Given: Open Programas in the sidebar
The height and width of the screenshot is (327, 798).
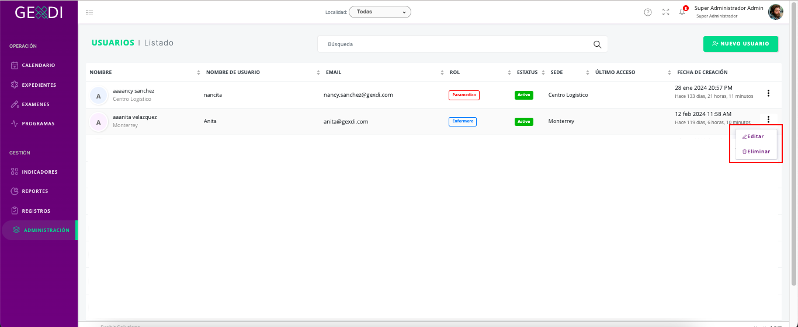Looking at the screenshot, I should [x=39, y=124].
